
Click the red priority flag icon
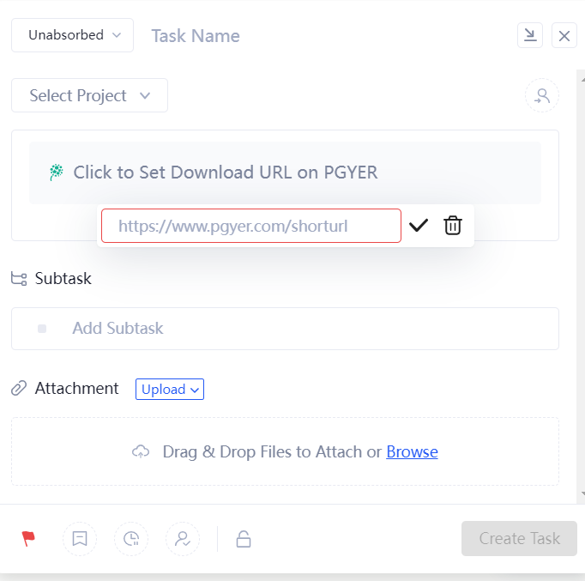coord(29,539)
